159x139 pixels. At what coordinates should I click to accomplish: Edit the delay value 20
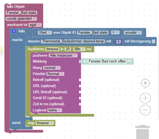(68, 49)
